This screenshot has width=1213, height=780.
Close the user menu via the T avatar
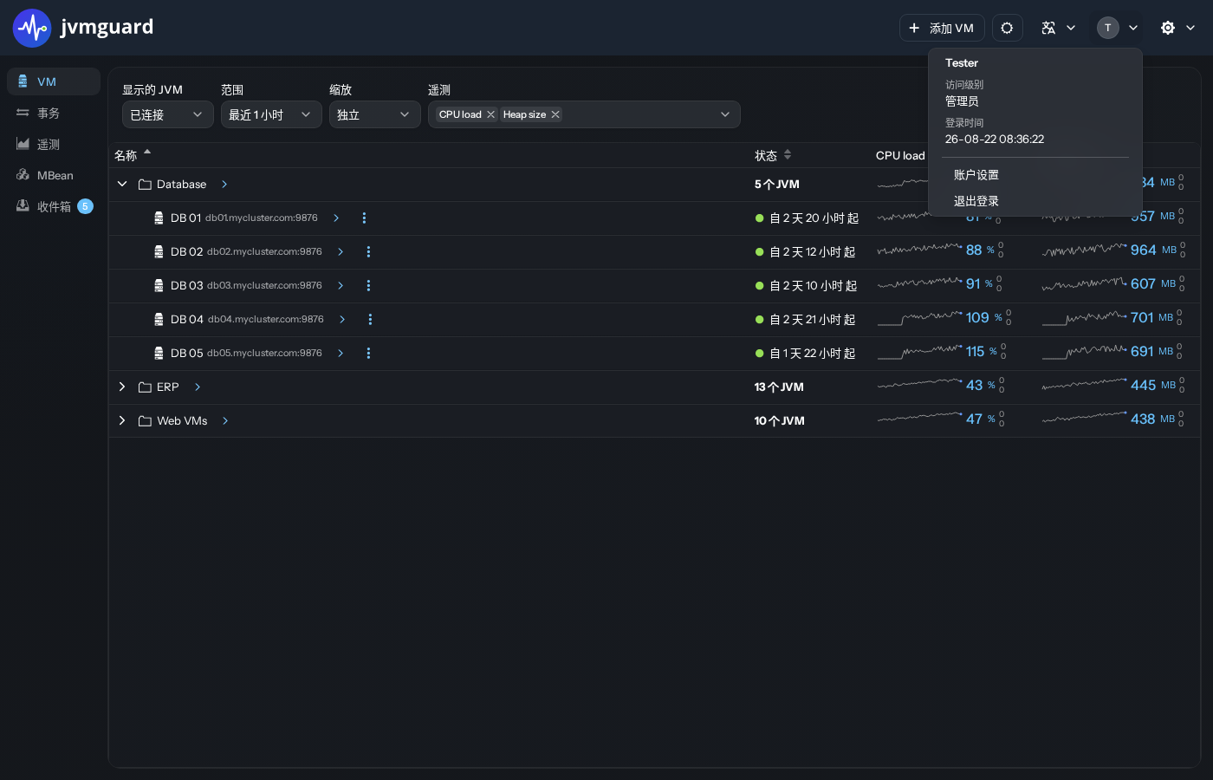pos(1117,28)
